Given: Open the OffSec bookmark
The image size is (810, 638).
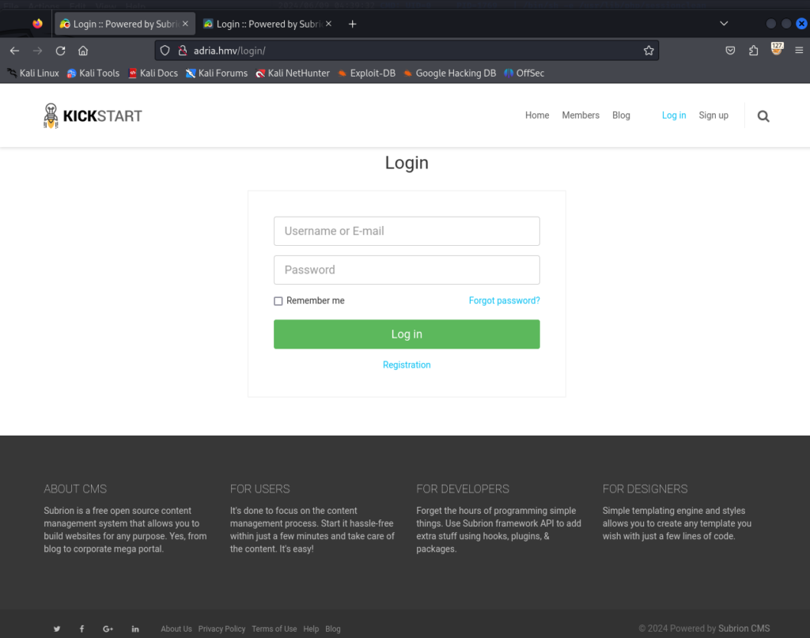Looking at the screenshot, I should [x=524, y=74].
